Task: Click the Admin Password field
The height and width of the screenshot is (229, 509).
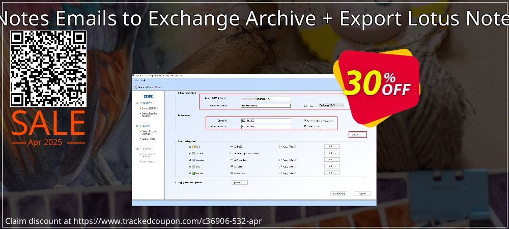Action: click(266, 105)
